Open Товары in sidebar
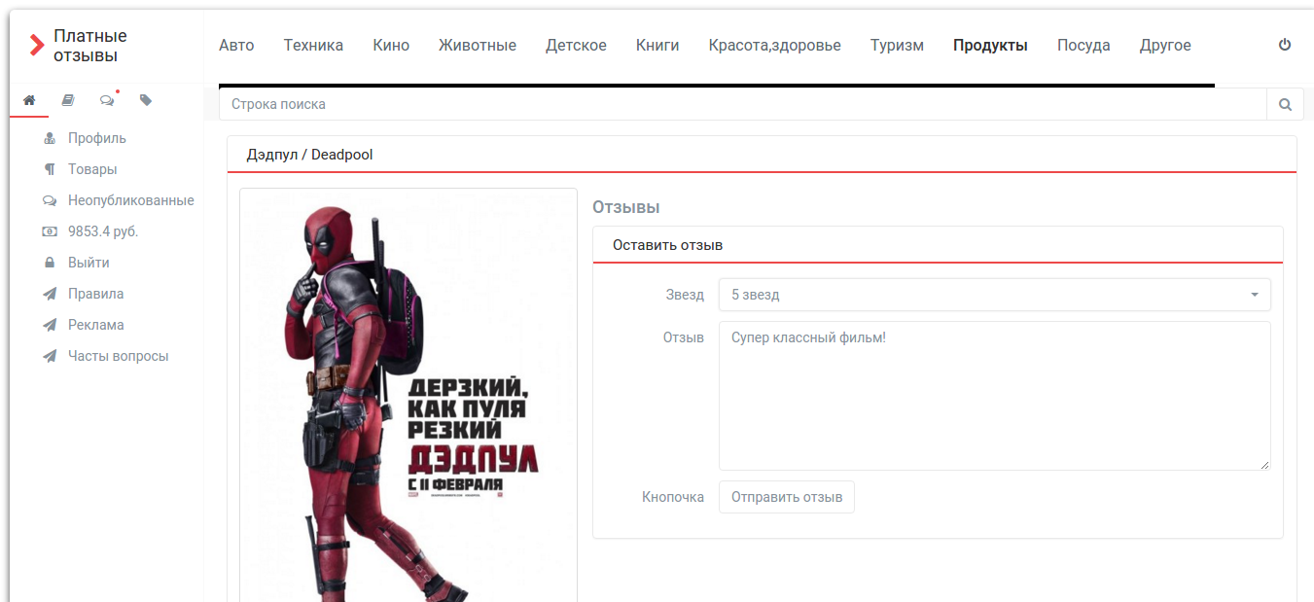Image resolution: width=1314 pixels, height=602 pixels. pyautogui.click(x=92, y=169)
